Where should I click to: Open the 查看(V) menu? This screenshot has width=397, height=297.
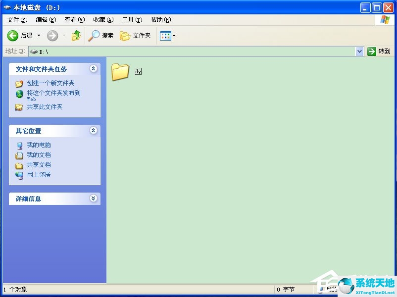(74, 20)
